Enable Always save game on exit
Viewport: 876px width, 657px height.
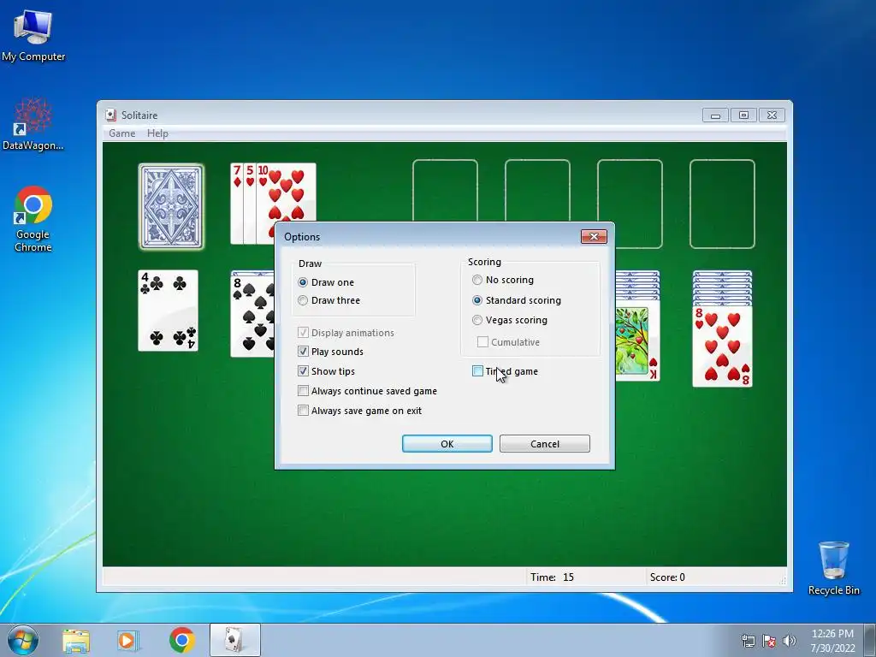tap(303, 411)
